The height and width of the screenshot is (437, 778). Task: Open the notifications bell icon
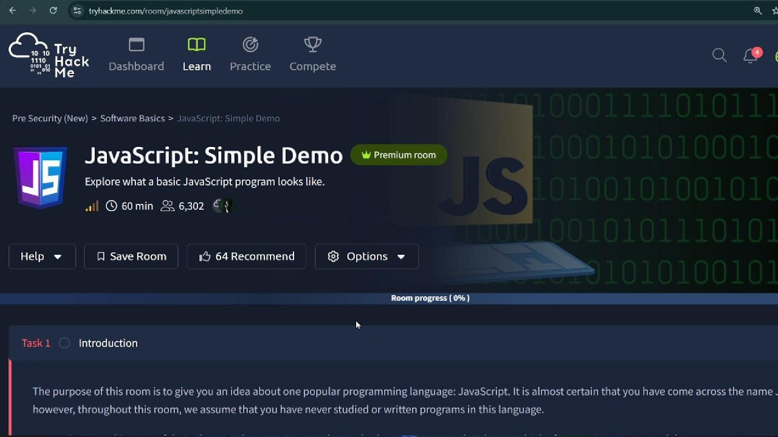tap(751, 56)
